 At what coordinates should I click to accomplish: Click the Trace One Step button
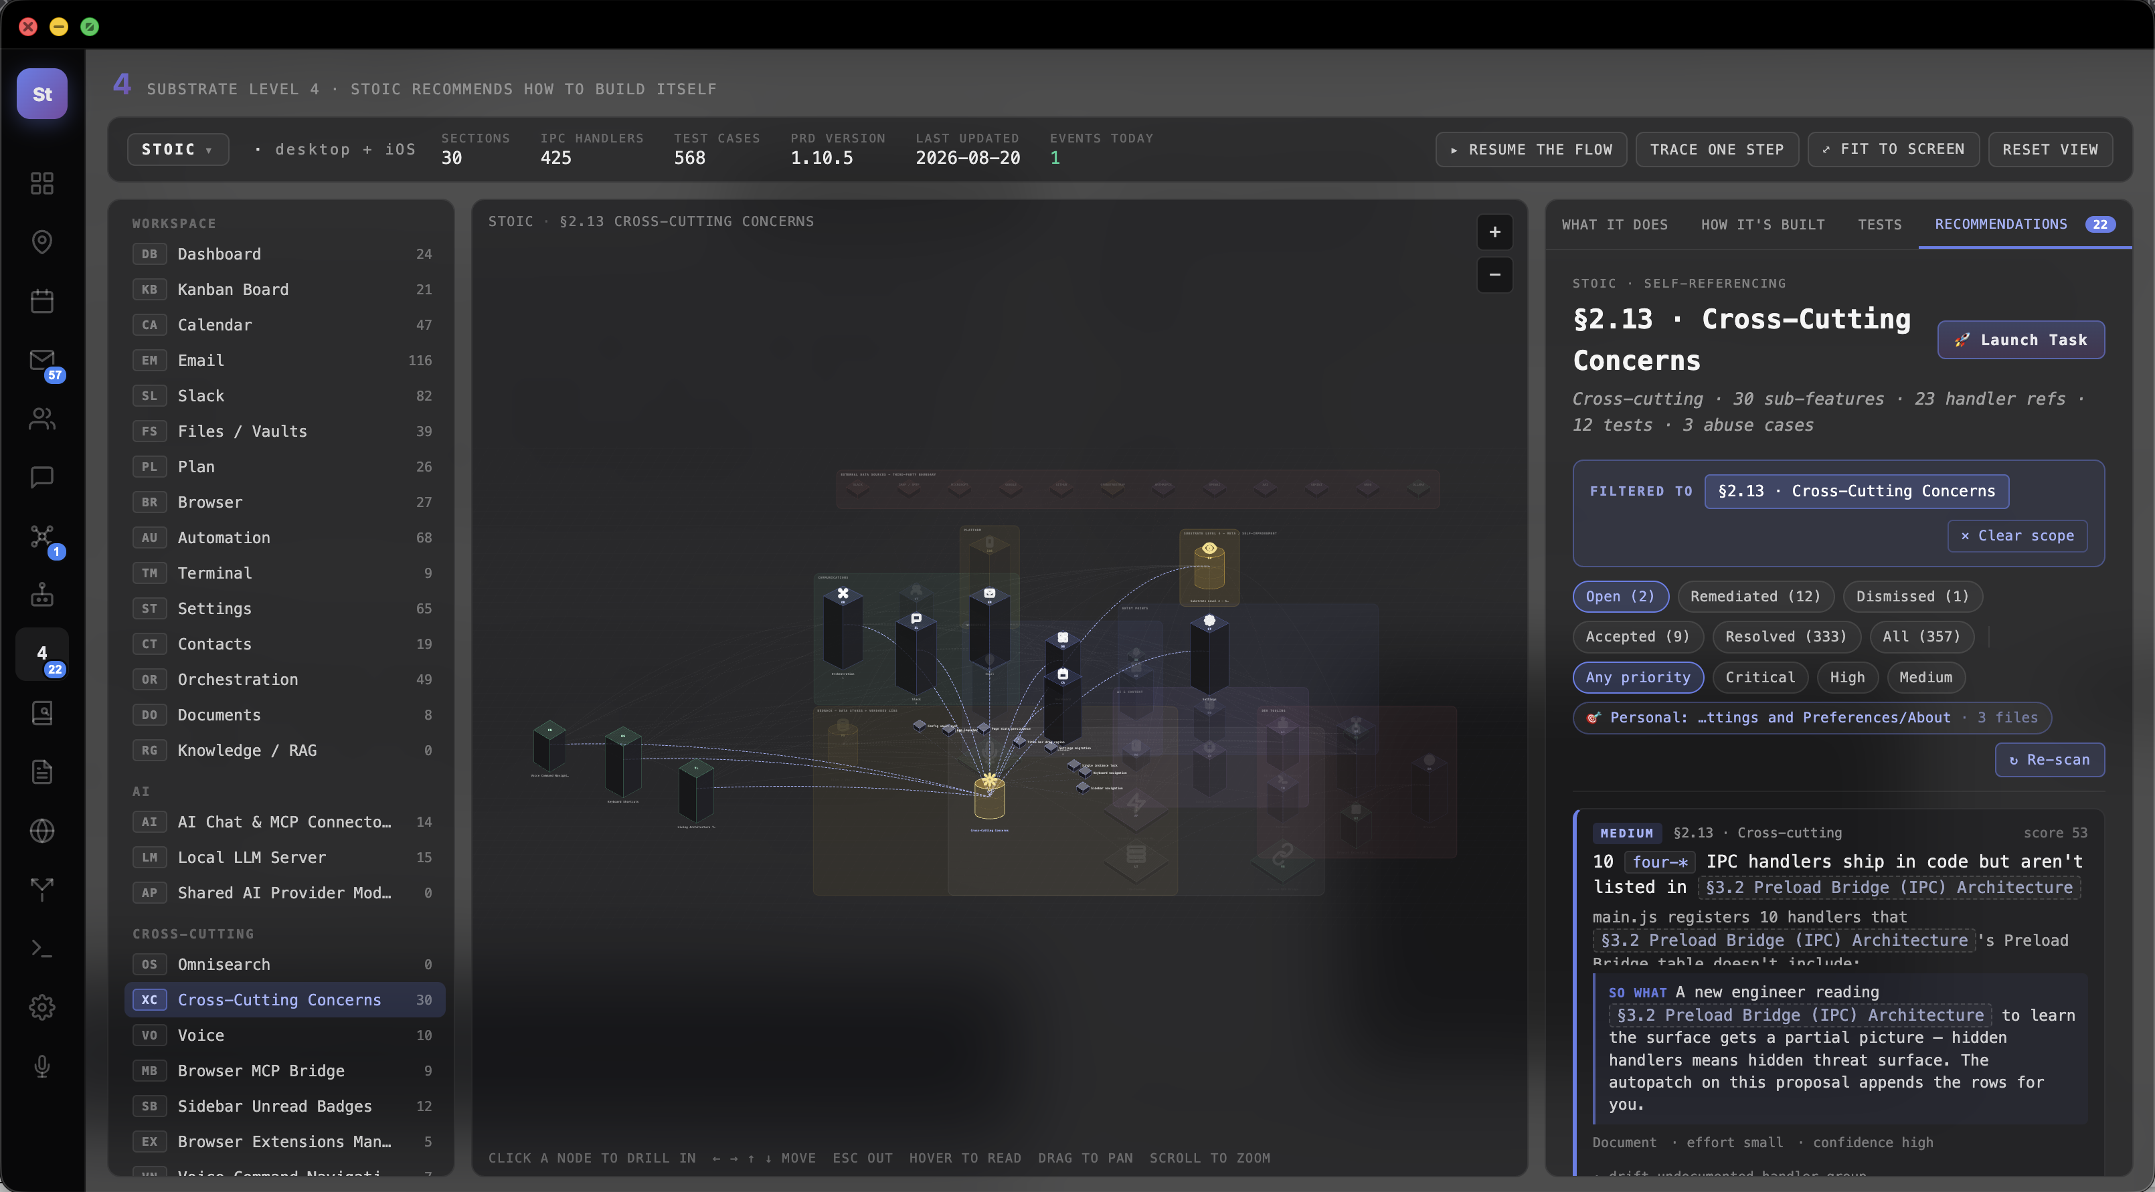point(1717,150)
